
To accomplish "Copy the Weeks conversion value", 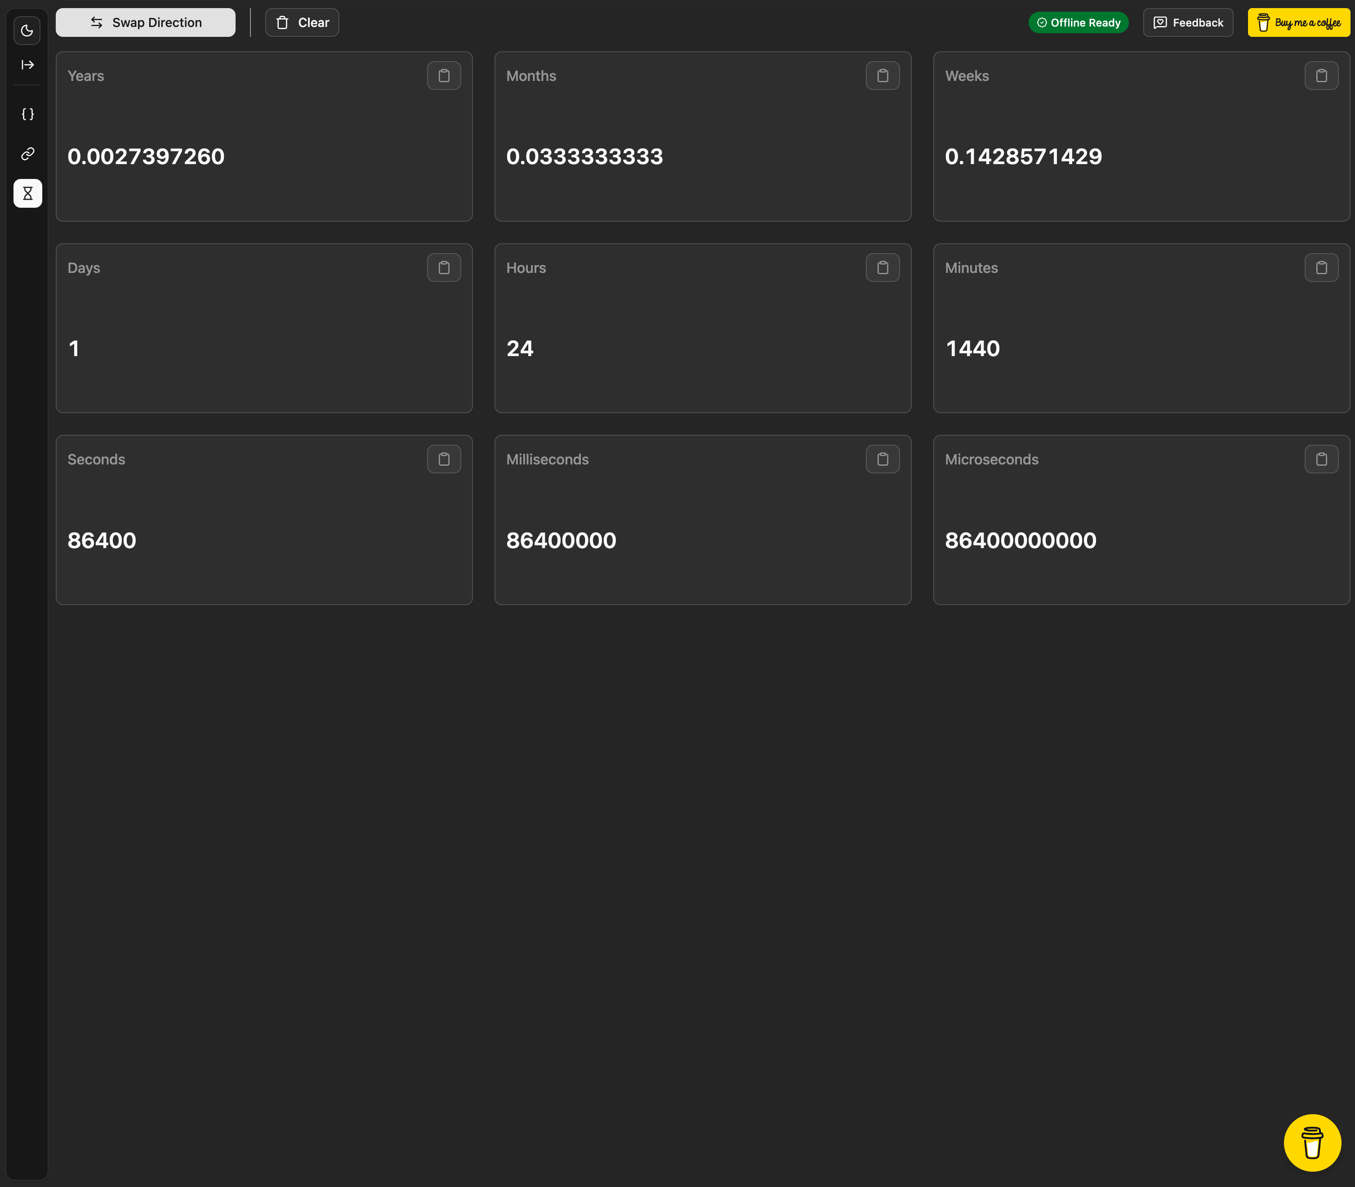I will [x=1321, y=76].
